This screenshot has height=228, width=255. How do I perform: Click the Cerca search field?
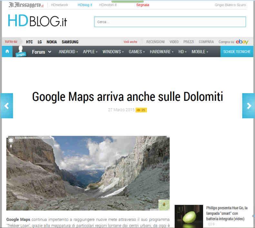pos(170,22)
